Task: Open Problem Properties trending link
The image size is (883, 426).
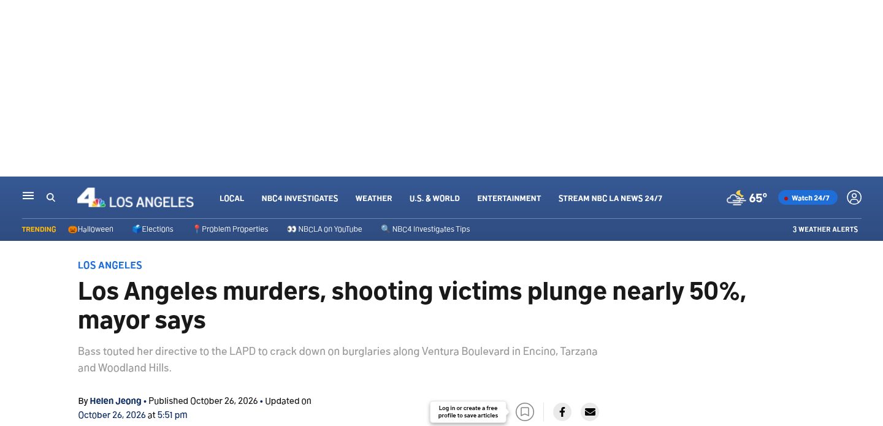Action: coord(231,229)
